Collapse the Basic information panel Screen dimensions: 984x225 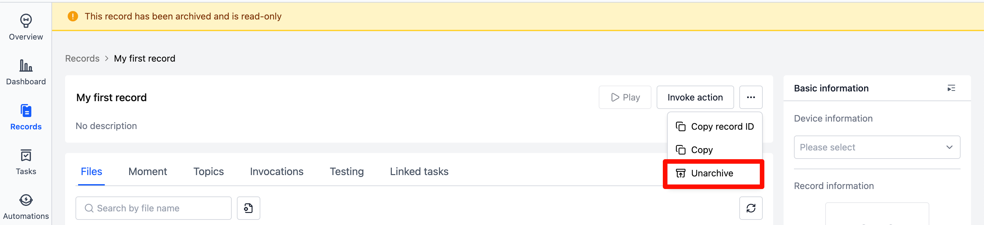(x=951, y=88)
